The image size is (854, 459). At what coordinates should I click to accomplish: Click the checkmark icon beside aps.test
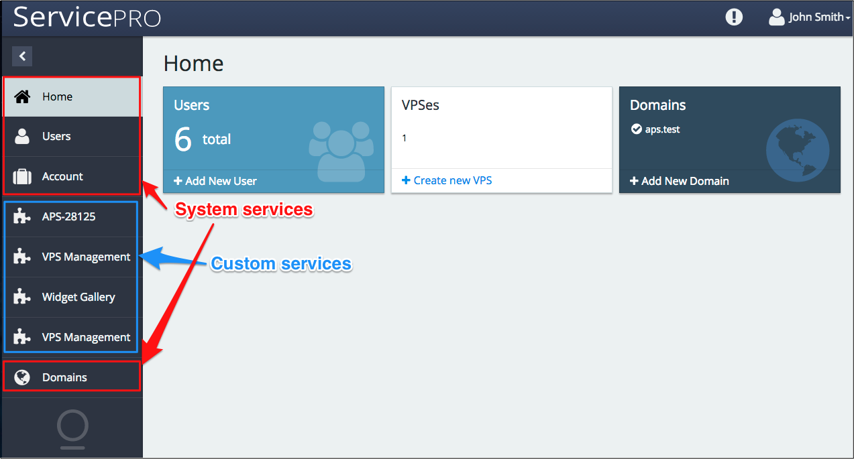[636, 129]
